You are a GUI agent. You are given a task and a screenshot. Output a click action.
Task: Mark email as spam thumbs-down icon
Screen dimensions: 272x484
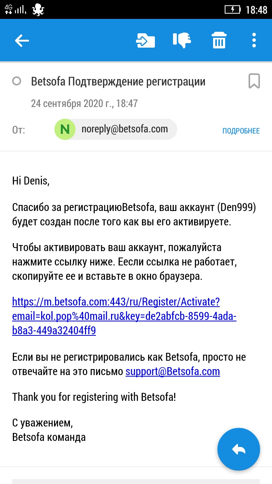[182, 40]
